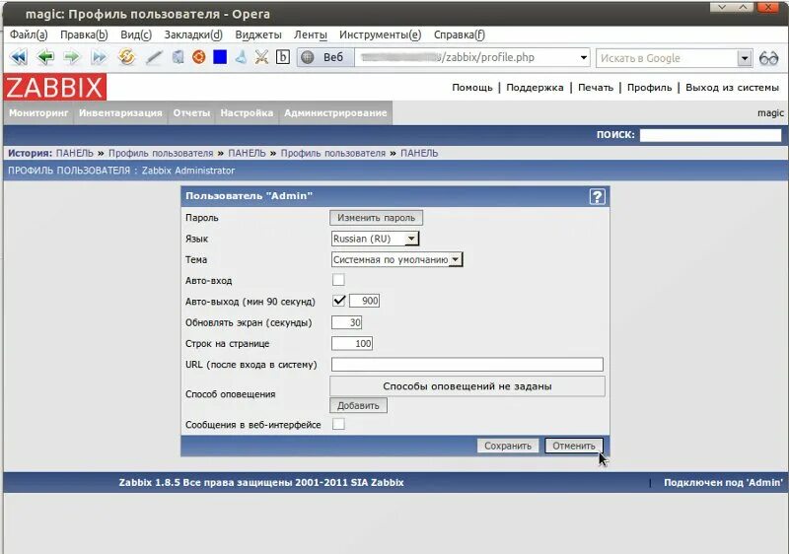The width and height of the screenshot is (789, 554).
Task: Open the Справка menu
Action: point(459,35)
